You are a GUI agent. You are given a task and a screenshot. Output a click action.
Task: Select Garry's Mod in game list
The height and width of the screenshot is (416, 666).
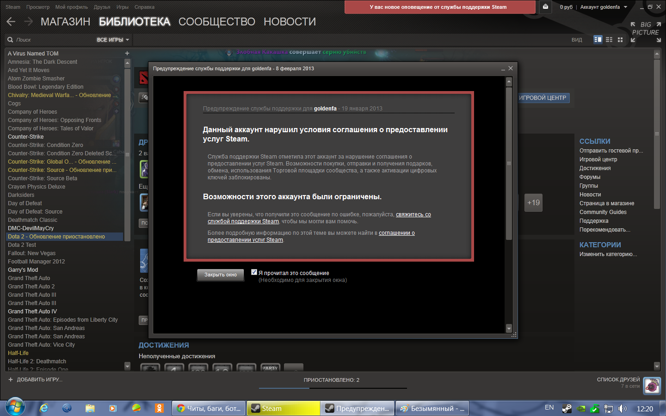65,270
